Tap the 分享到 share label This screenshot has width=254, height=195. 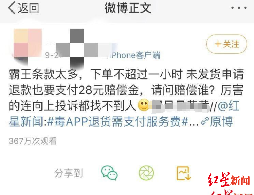[69, 173]
